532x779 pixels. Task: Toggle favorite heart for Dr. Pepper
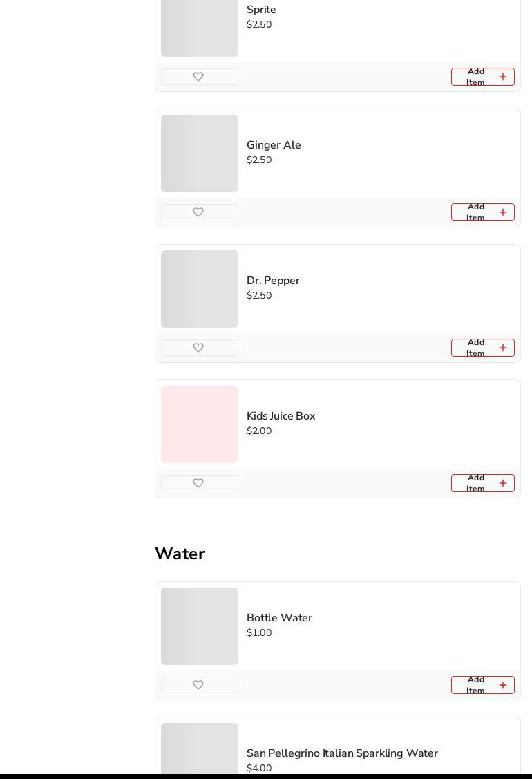click(x=198, y=348)
